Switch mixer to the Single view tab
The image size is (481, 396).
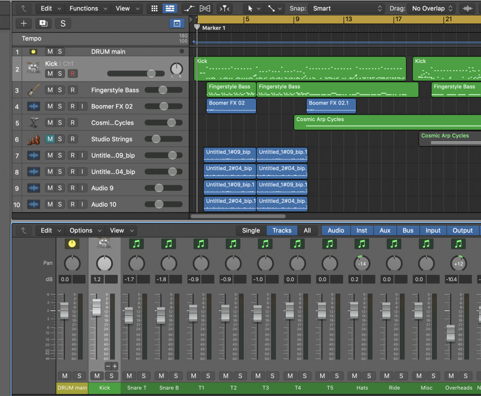[x=251, y=230]
